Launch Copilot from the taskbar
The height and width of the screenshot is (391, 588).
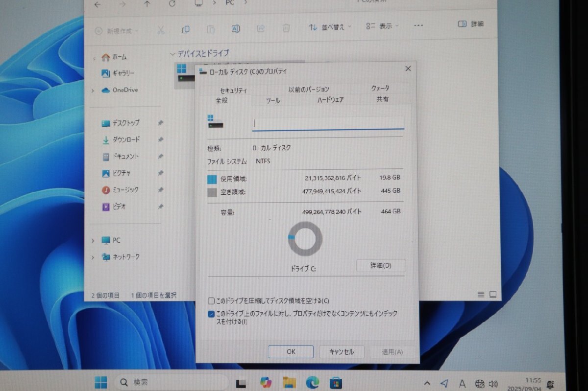266,382
